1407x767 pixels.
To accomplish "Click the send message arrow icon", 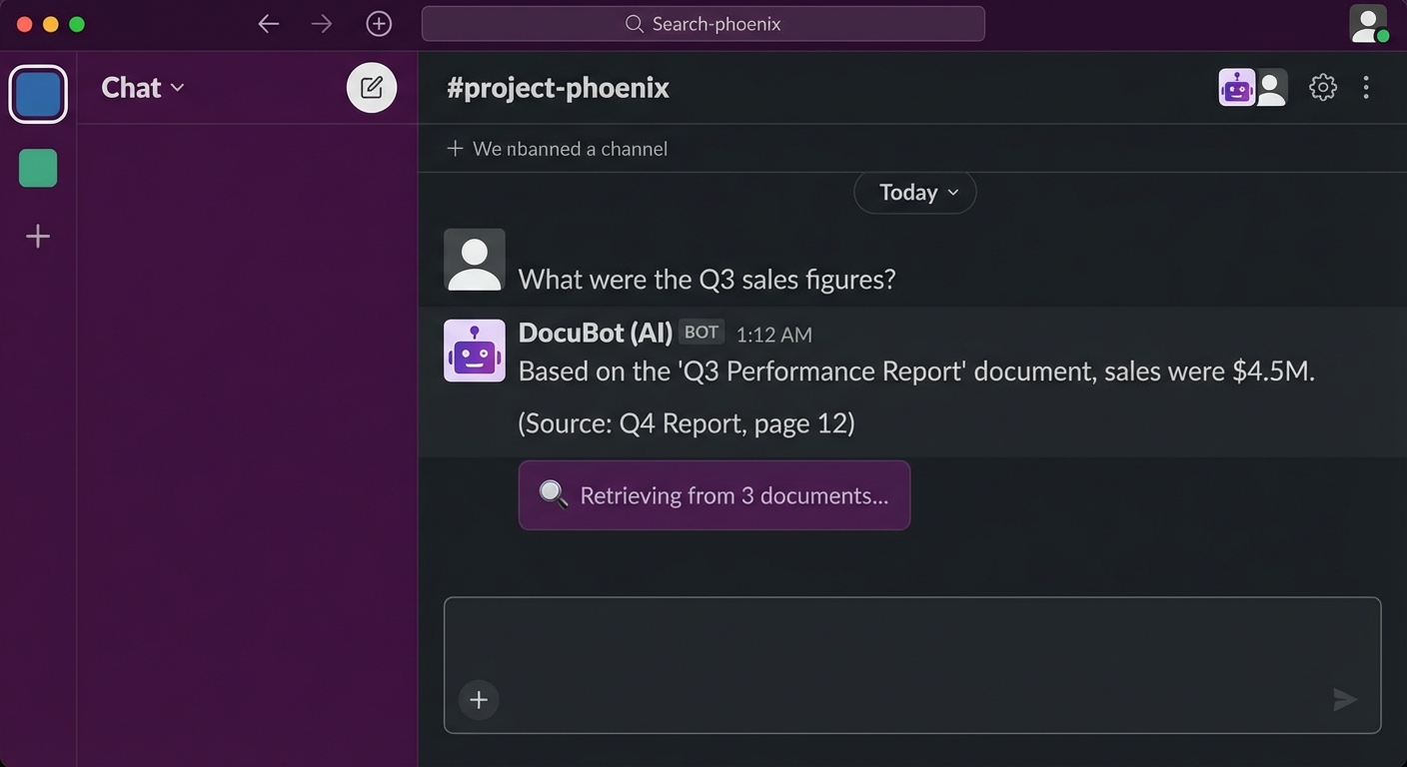I will point(1344,699).
